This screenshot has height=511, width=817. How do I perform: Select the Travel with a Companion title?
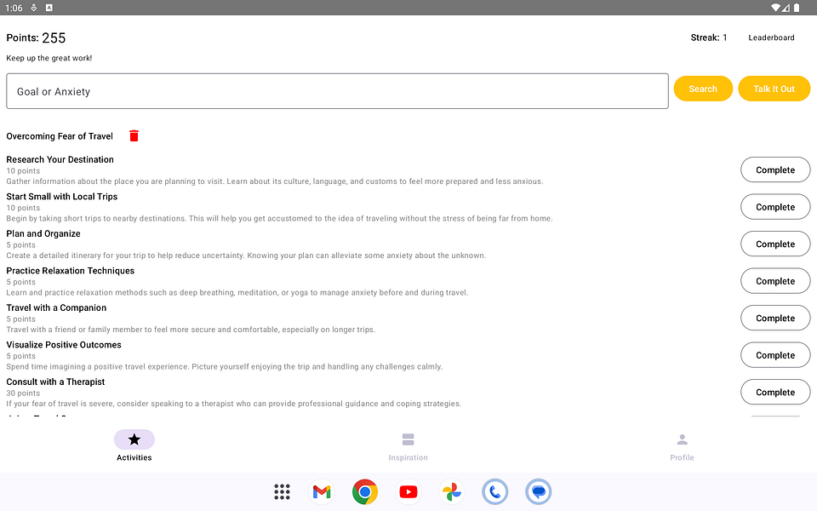tap(56, 307)
